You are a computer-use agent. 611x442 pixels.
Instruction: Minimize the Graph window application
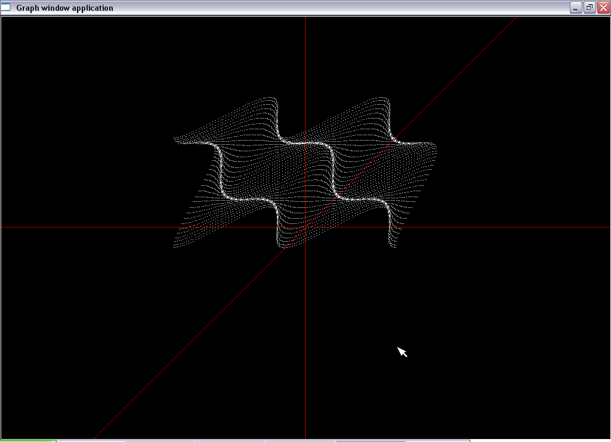[575, 8]
